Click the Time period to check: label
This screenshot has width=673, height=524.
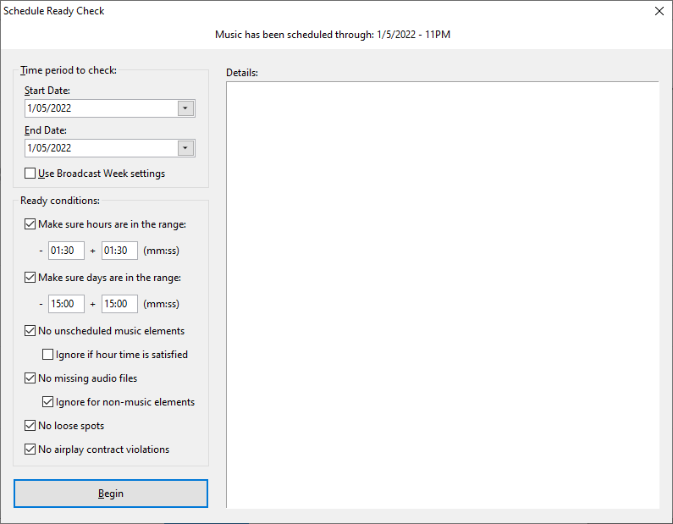pyautogui.click(x=69, y=70)
